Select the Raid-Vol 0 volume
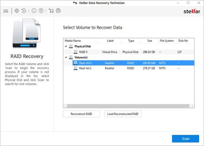Image resolution: width=204 pixels, height=146 pixels. pos(133,63)
